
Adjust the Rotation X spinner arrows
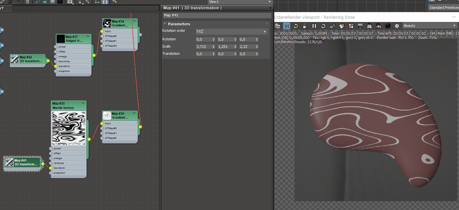(214, 39)
